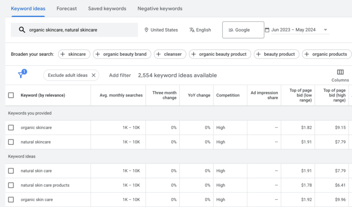
Task: Click the $9.15 high bid value
Action: [x=340, y=127]
